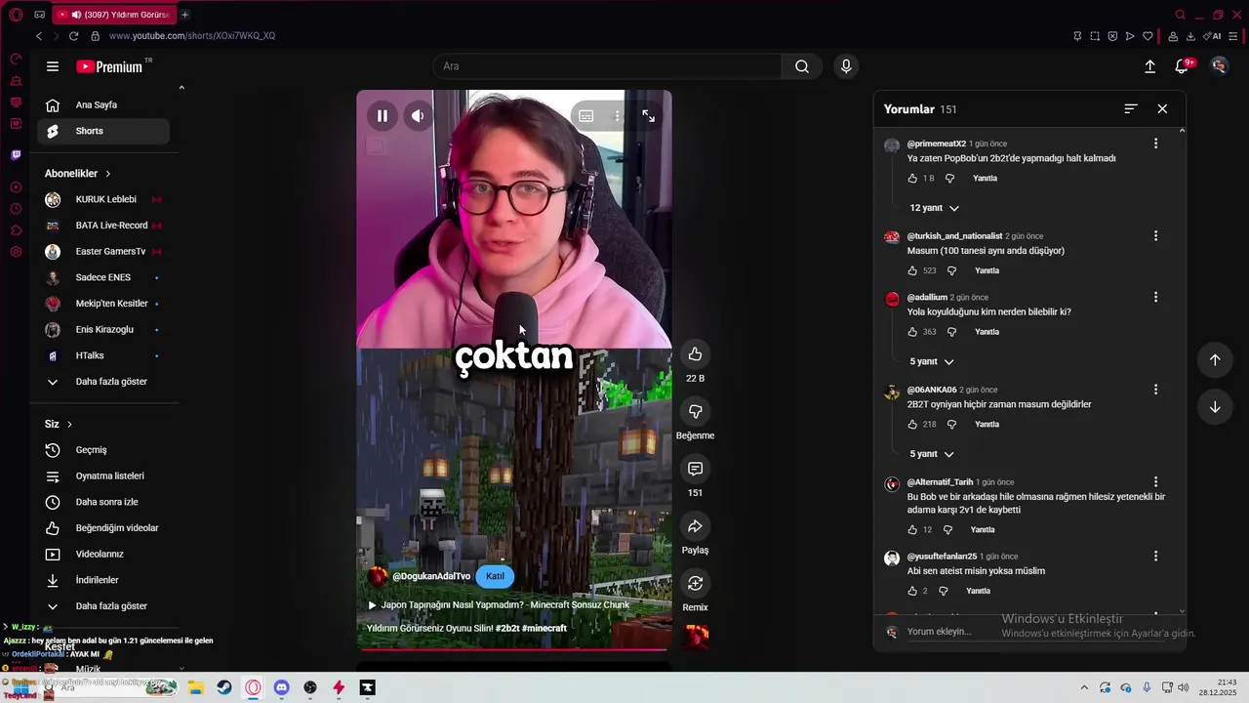Image resolution: width=1249 pixels, height=703 pixels.
Task: Go to the previous Short with up arrow
Action: pyautogui.click(x=1215, y=359)
